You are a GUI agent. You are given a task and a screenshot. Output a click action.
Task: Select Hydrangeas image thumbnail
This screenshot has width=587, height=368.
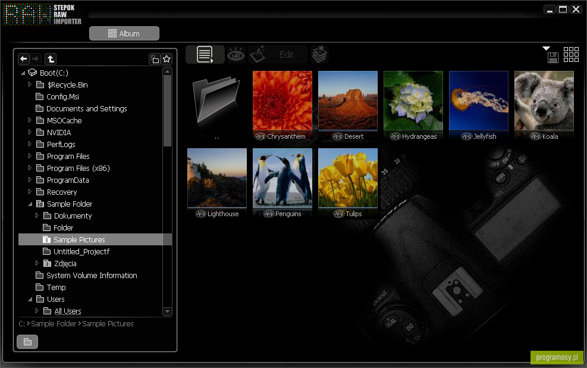pyautogui.click(x=413, y=101)
